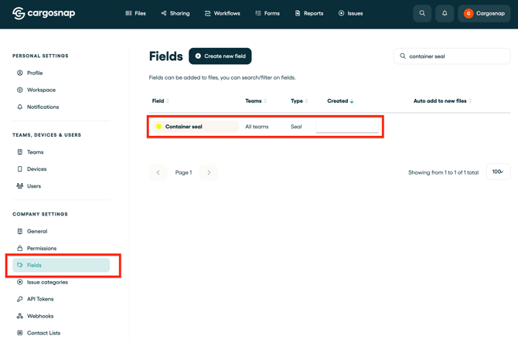Click Showing from 1 to 1 of 1 total

[443, 172]
